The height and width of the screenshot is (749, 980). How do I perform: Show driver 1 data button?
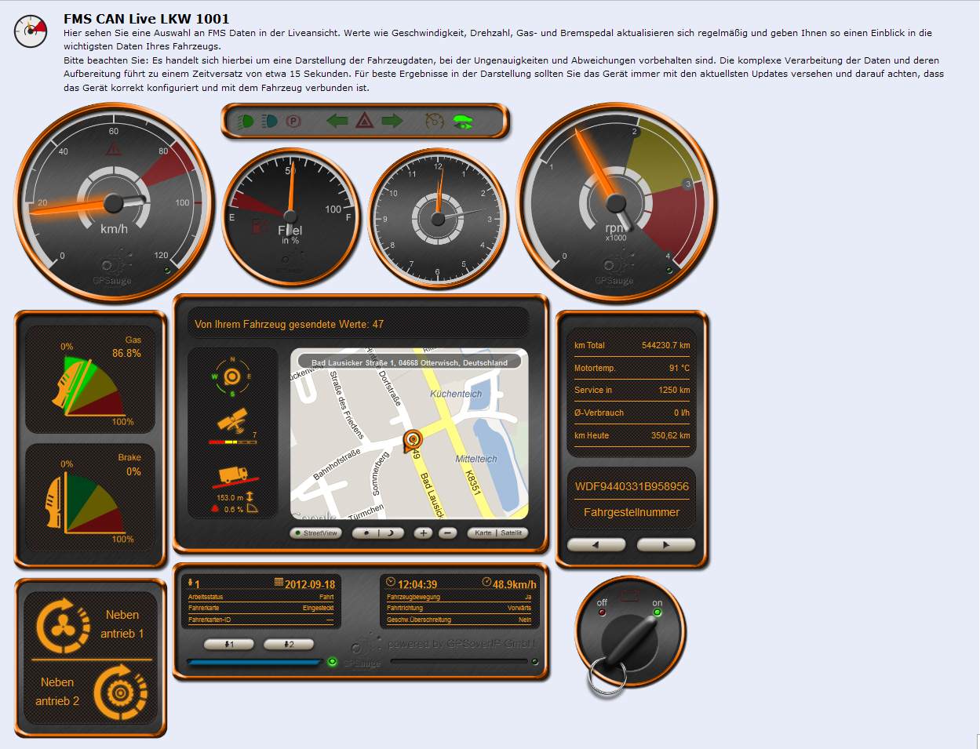click(x=229, y=645)
